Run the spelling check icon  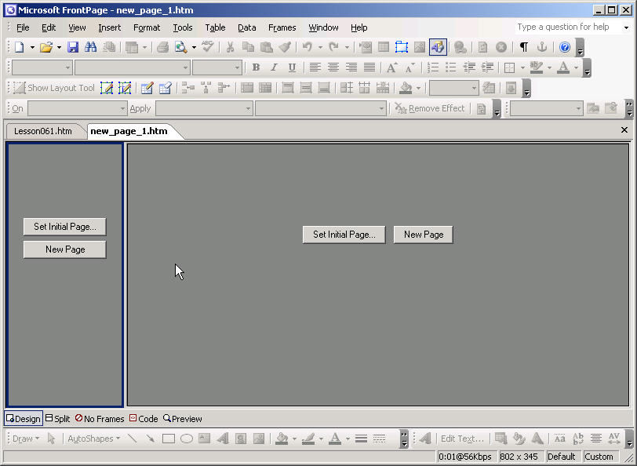pyautogui.click(x=208, y=47)
